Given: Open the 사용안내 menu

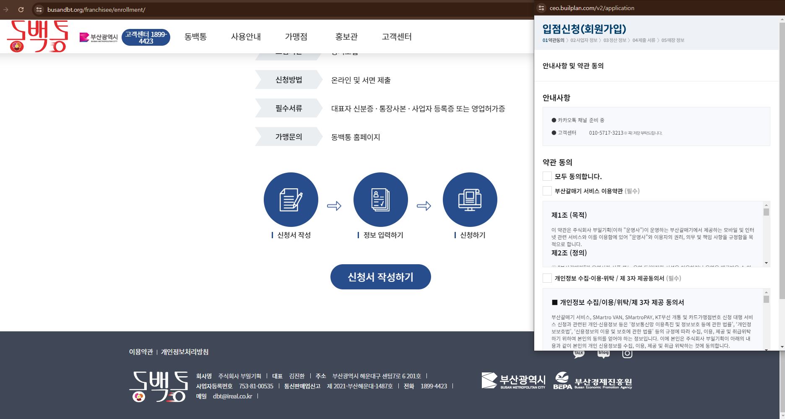Looking at the screenshot, I should tap(246, 36).
